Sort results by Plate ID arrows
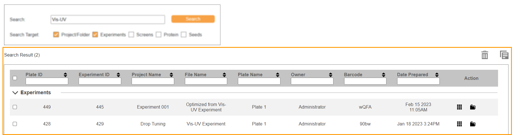The image size is (513, 135). point(65,75)
